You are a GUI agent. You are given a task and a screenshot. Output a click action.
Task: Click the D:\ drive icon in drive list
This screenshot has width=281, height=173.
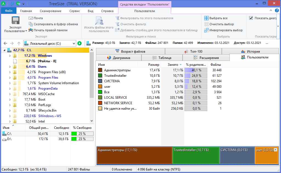4,139
